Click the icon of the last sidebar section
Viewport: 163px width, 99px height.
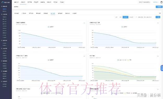pos(2,82)
